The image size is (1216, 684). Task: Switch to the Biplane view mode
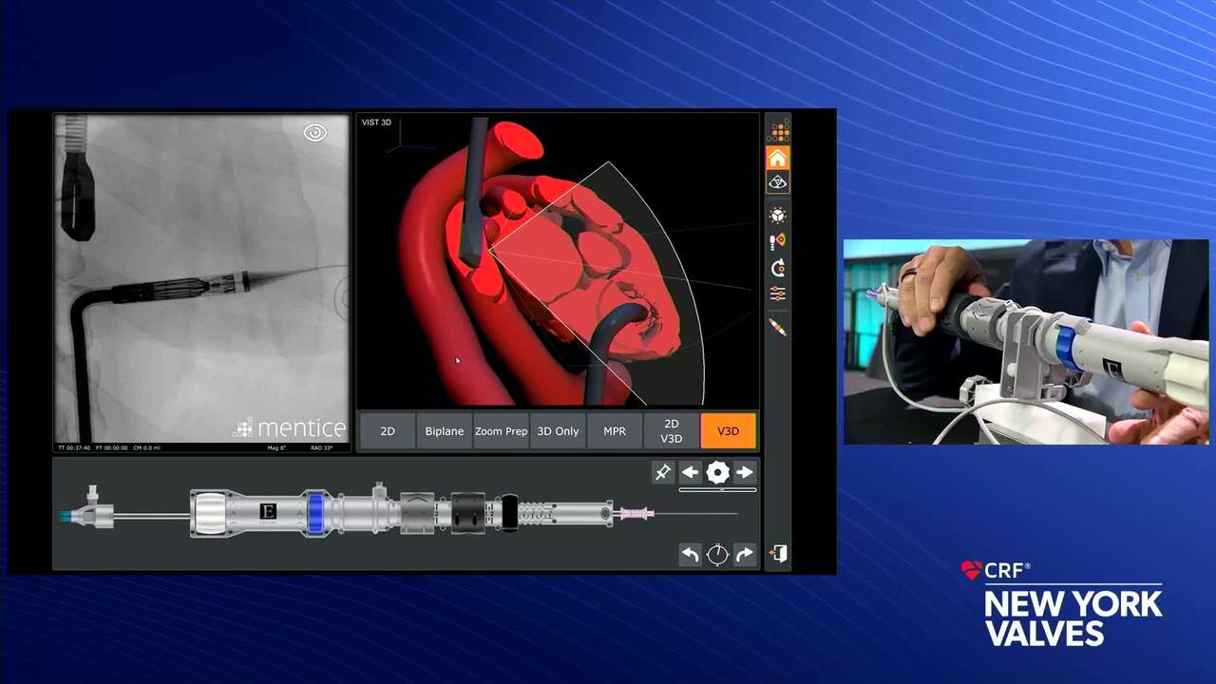pos(445,431)
